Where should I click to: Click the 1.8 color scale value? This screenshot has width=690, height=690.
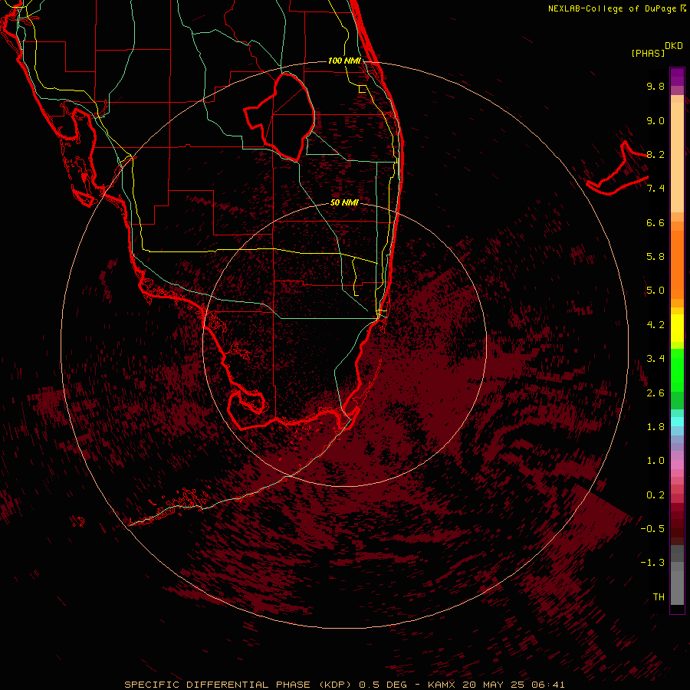[x=655, y=427]
